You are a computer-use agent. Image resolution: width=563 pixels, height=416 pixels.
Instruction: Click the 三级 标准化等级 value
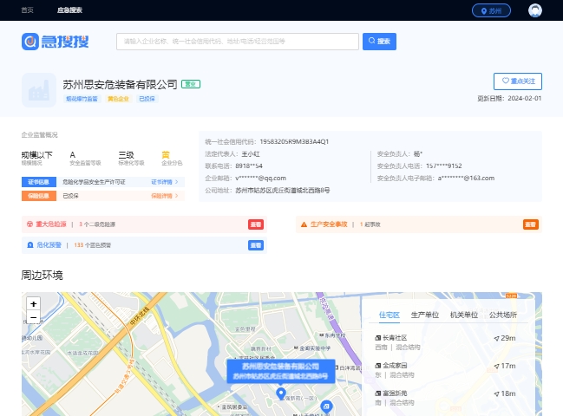click(x=126, y=154)
